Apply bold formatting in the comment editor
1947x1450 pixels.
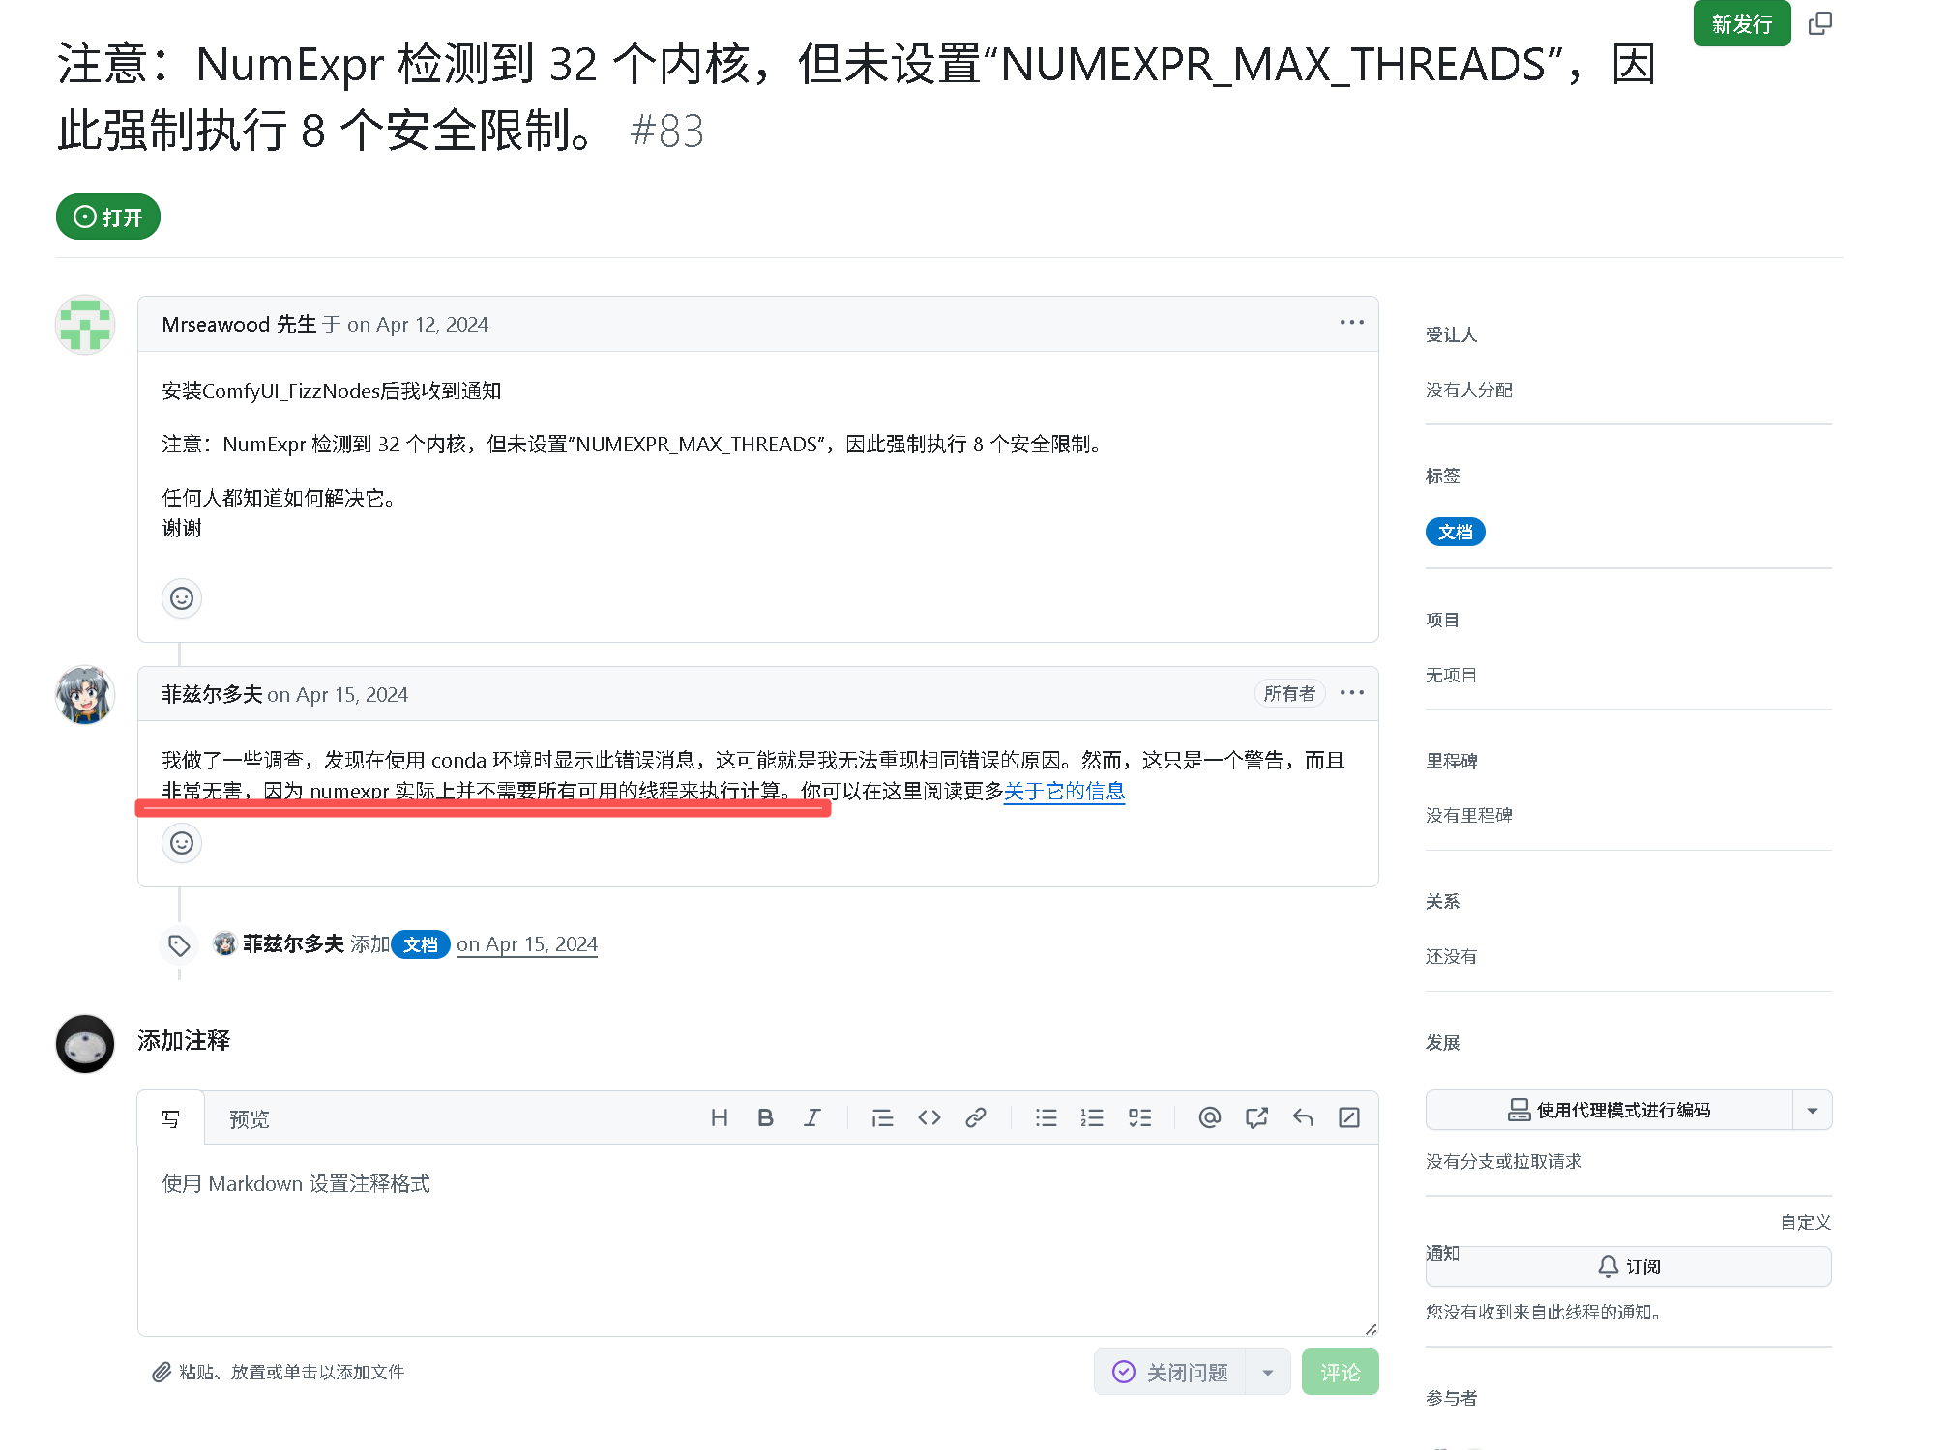765,1117
